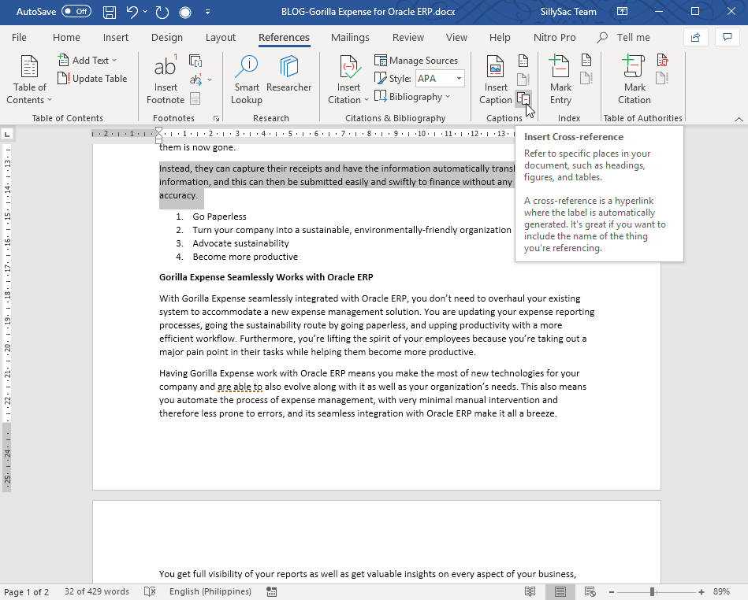Insert a Cross-reference
This screenshot has width=748, height=600.
[x=524, y=98]
